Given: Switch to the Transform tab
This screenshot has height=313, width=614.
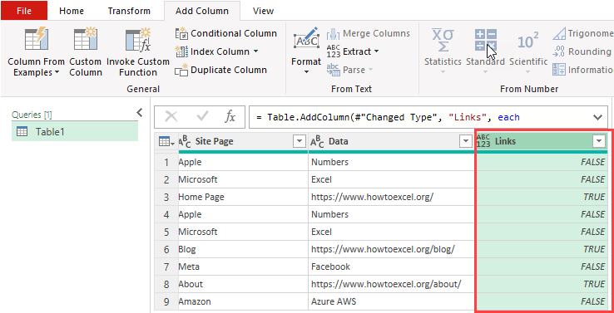Looking at the screenshot, I should [129, 11].
